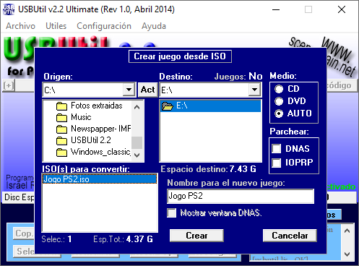Select Jogo PS2.iso in the ISO list
Viewport: 359px width, 266px height.
[x=100, y=179]
